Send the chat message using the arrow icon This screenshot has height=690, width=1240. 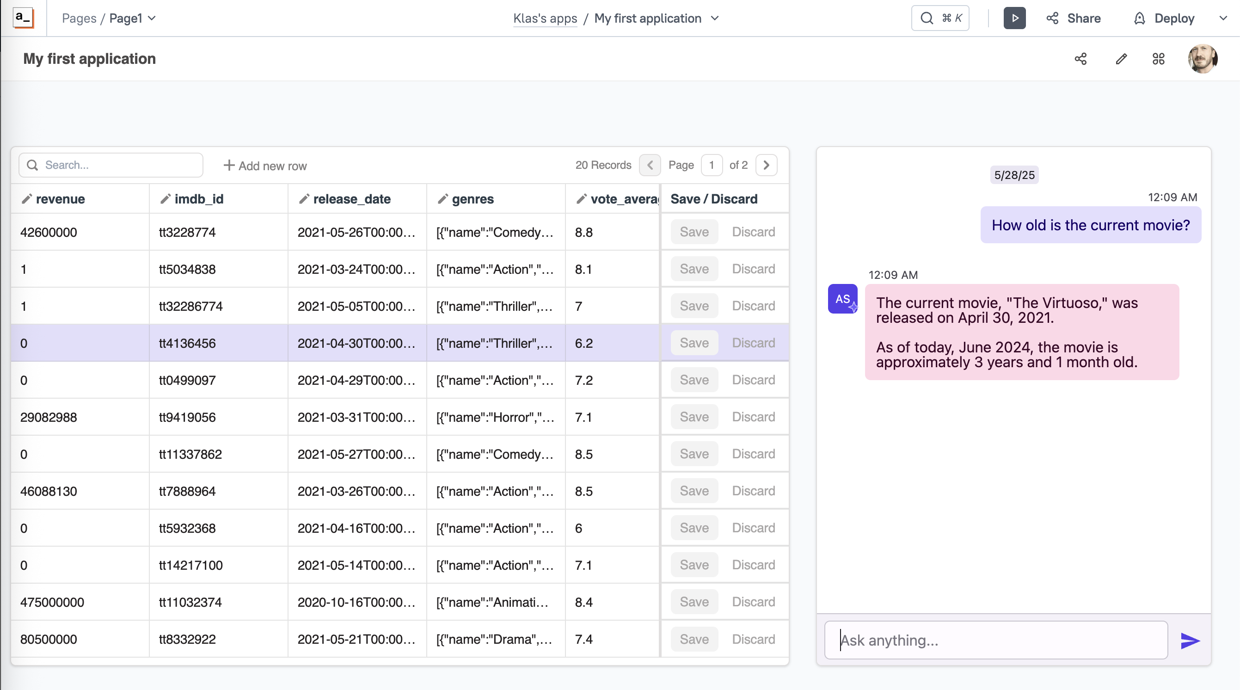(x=1191, y=641)
